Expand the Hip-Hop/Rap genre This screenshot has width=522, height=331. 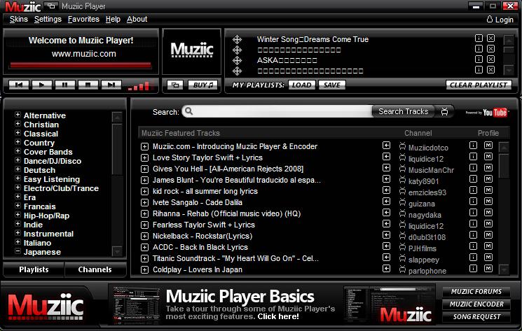[x=18, y=215]
